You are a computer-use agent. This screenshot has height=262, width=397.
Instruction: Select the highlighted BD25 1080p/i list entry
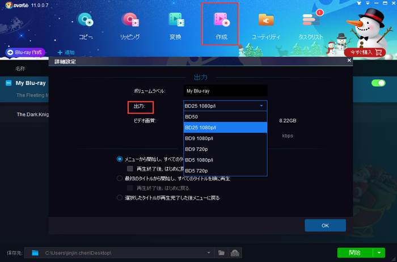(x=225, y=128)
